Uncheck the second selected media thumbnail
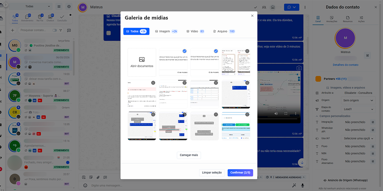383x191 pixels. (216, 51)
